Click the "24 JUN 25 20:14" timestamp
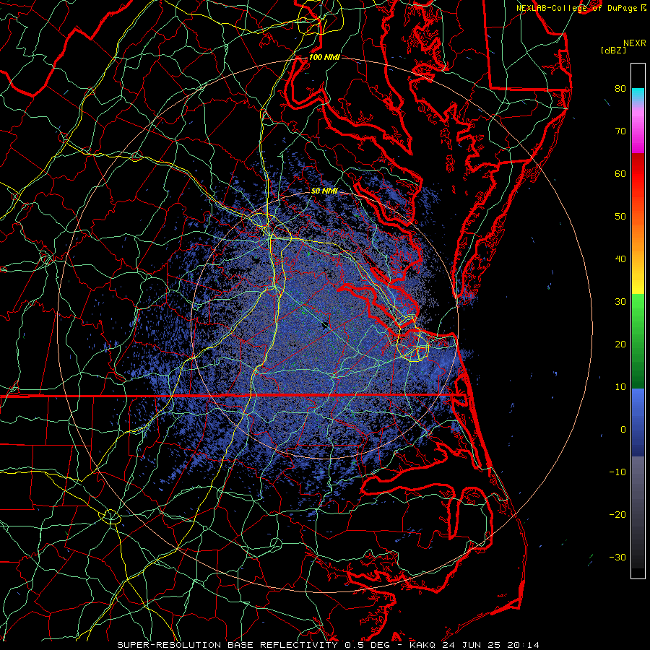The width and height of the screenshot is (650, 650). (x=491, y=645)
